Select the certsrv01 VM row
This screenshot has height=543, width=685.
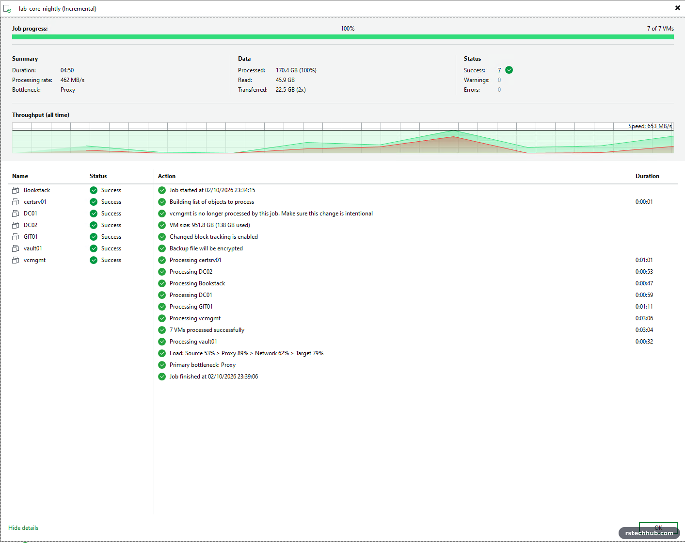click(81, 202)
